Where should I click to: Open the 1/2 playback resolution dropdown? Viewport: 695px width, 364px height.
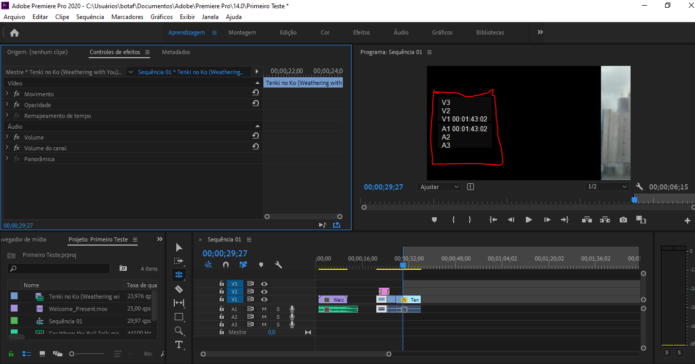click(x=607, y=186)
